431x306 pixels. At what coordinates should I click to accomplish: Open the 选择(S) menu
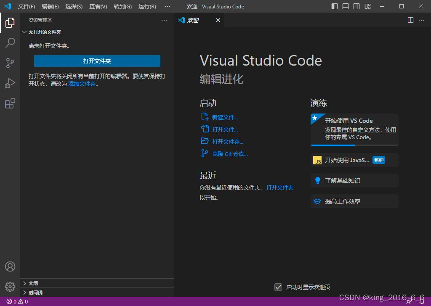[74, 6]
